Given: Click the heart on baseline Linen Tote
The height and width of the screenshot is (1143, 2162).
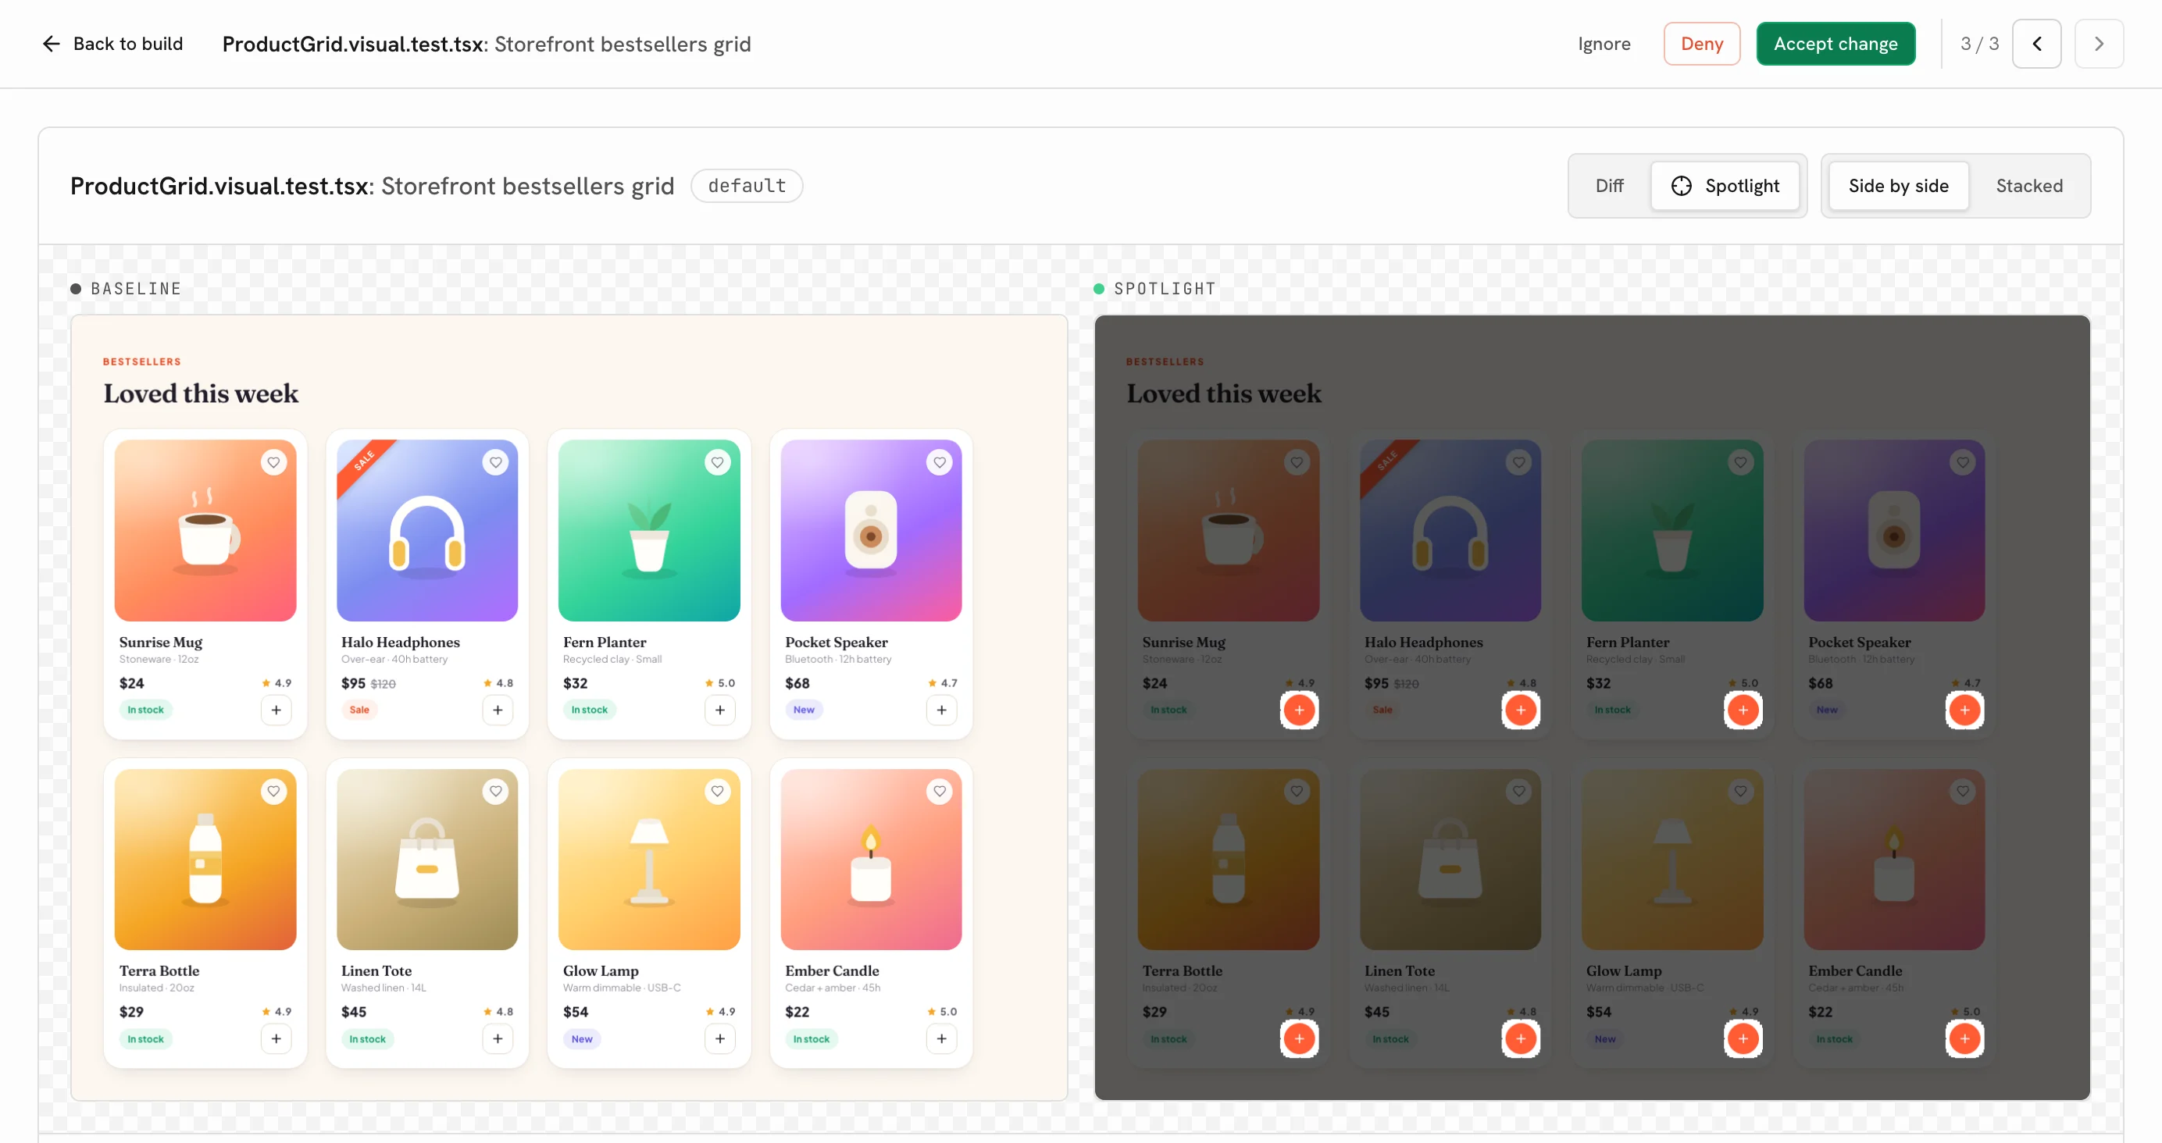Looking at the screenshot, I should point(496,792).
